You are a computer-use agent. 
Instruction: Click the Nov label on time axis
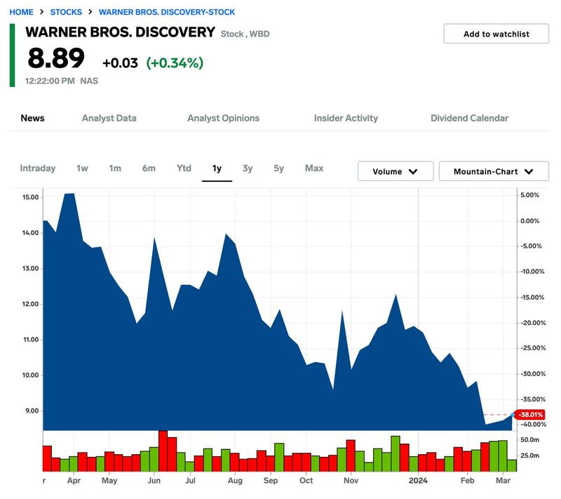[351, 481]
